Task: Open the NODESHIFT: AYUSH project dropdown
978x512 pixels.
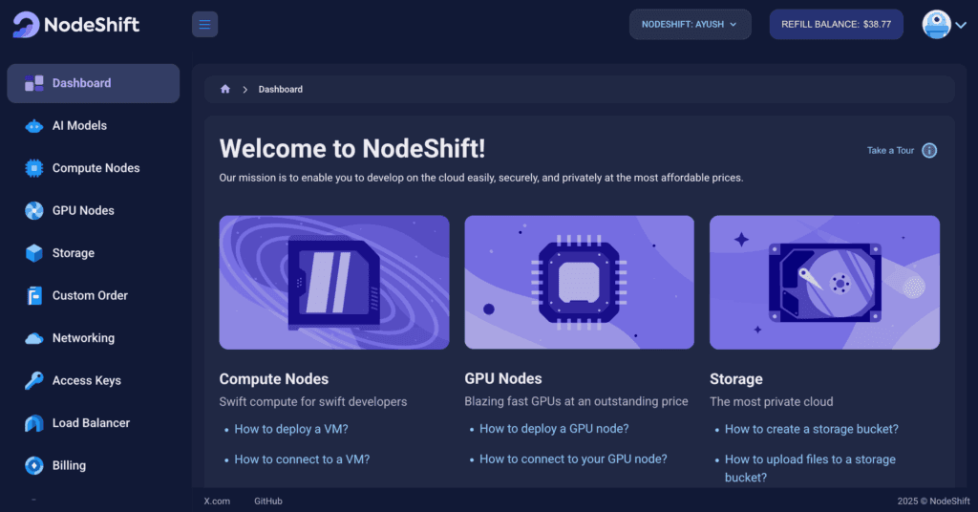Action: (690, 24)
